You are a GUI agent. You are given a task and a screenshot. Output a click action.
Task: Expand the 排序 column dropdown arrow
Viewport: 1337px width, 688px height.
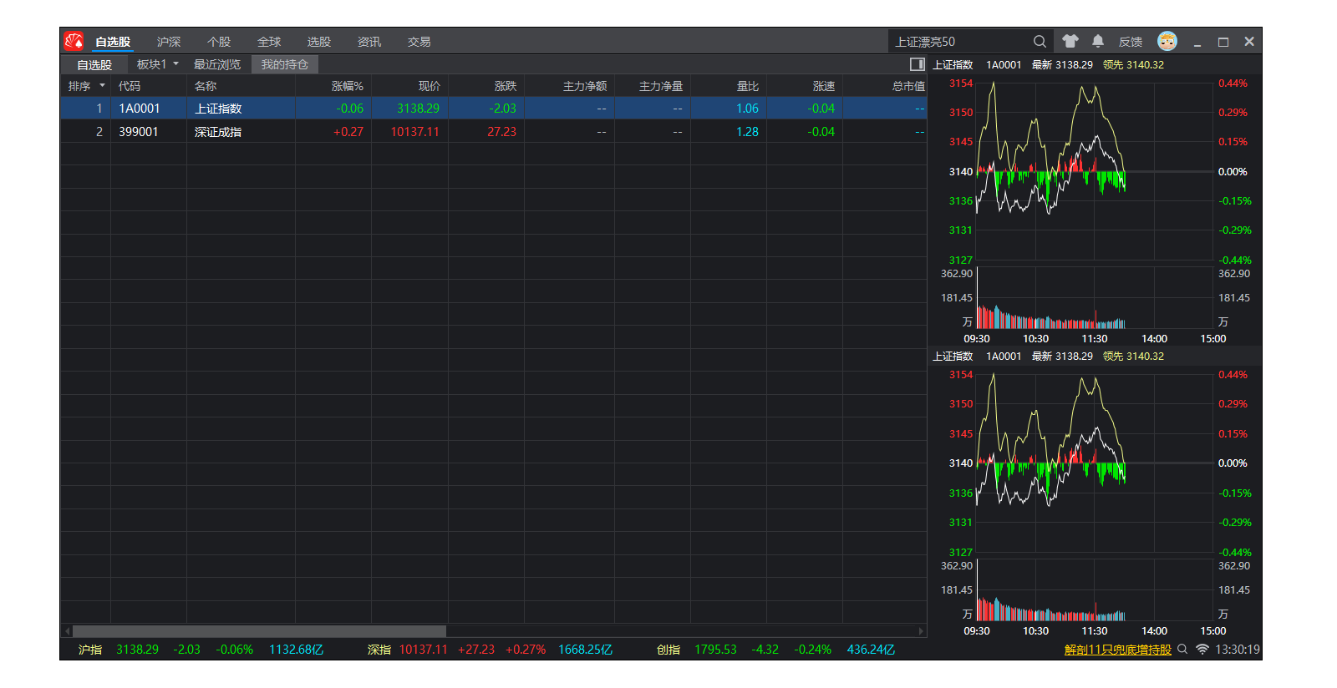pyautogui.click(x=102, y=86)
